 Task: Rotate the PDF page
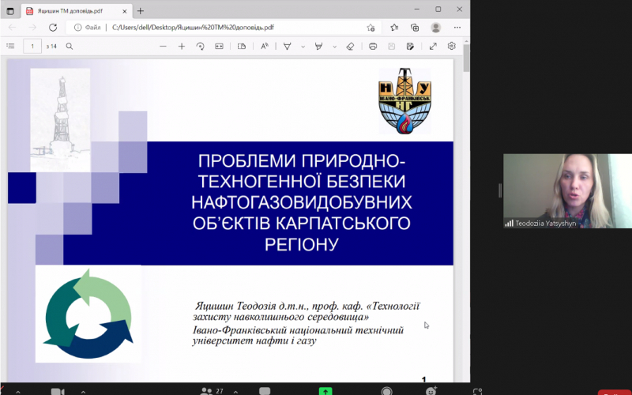[x=201, y=47]
